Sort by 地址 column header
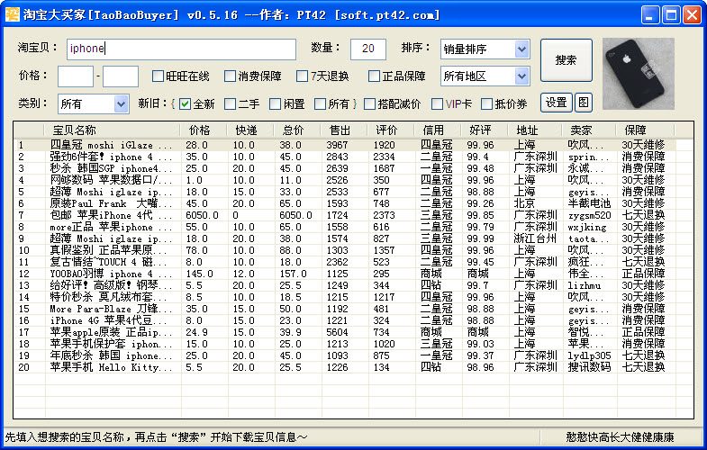Image resolution: width=707 pixels, height=450 pixels. tap(536, 130)
